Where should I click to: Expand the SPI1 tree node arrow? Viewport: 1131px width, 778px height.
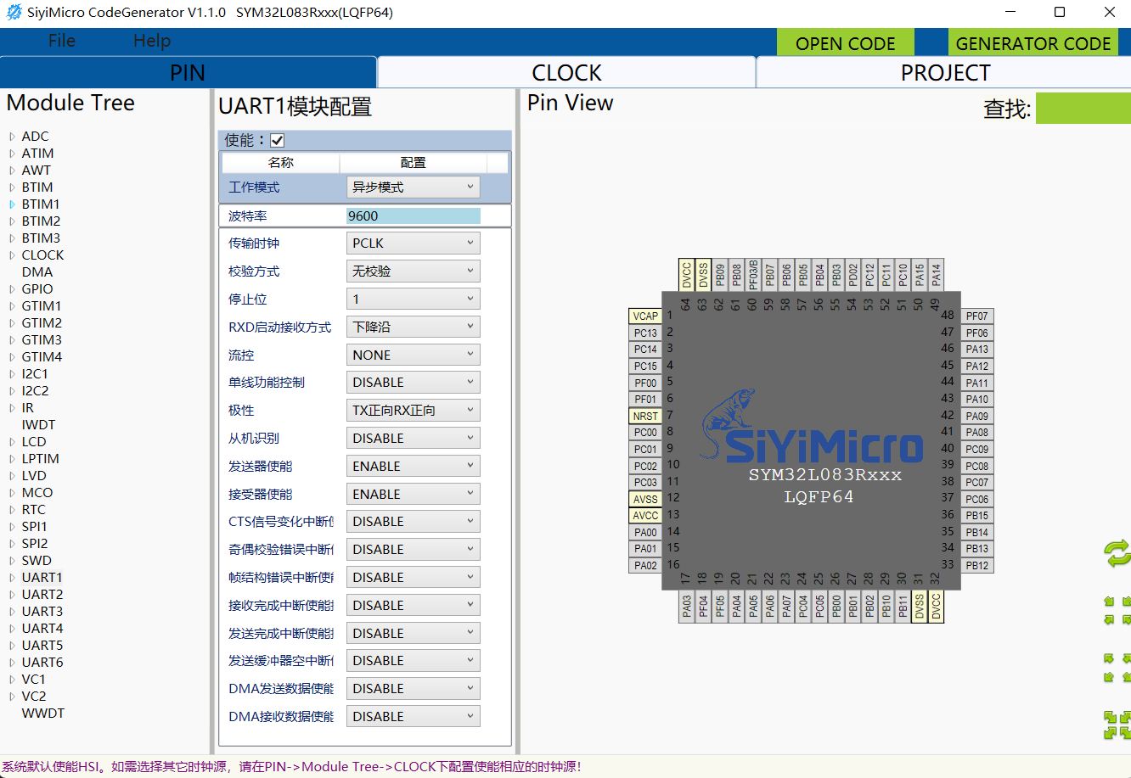coord(12,527)
